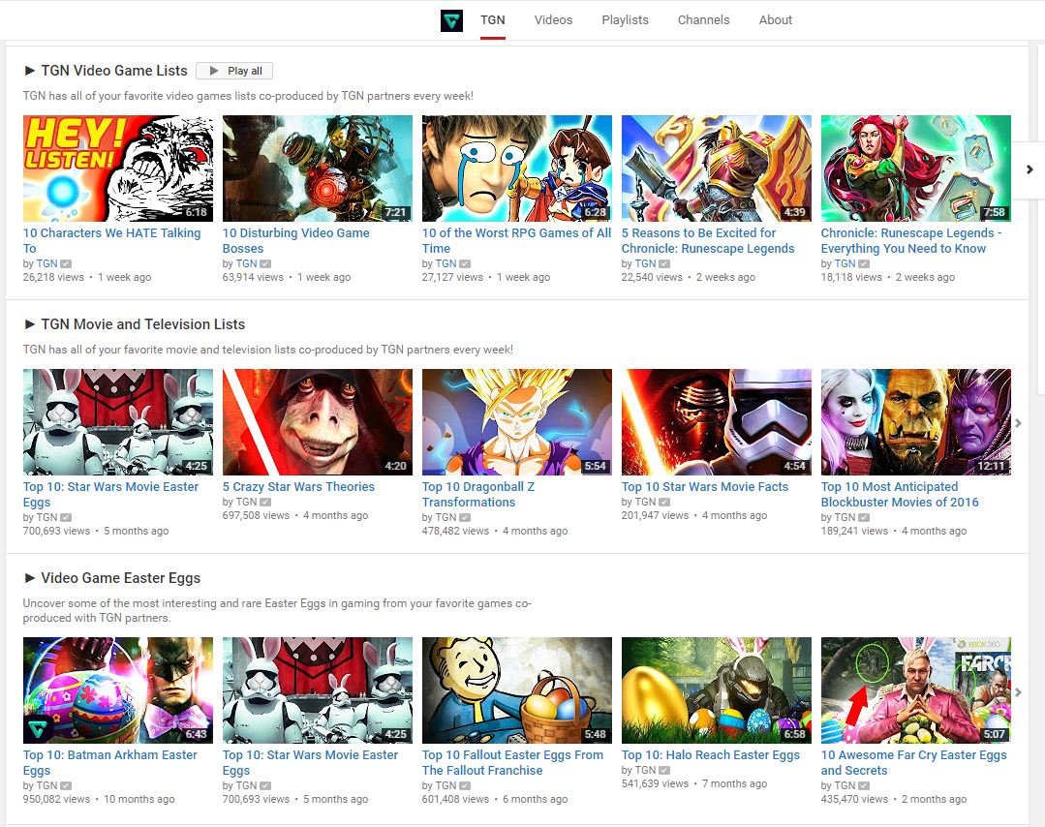Switch to the Videos tab

pyautogui.click(x=553, y=20)
